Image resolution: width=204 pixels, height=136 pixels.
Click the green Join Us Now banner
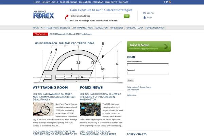pos(149,46)
